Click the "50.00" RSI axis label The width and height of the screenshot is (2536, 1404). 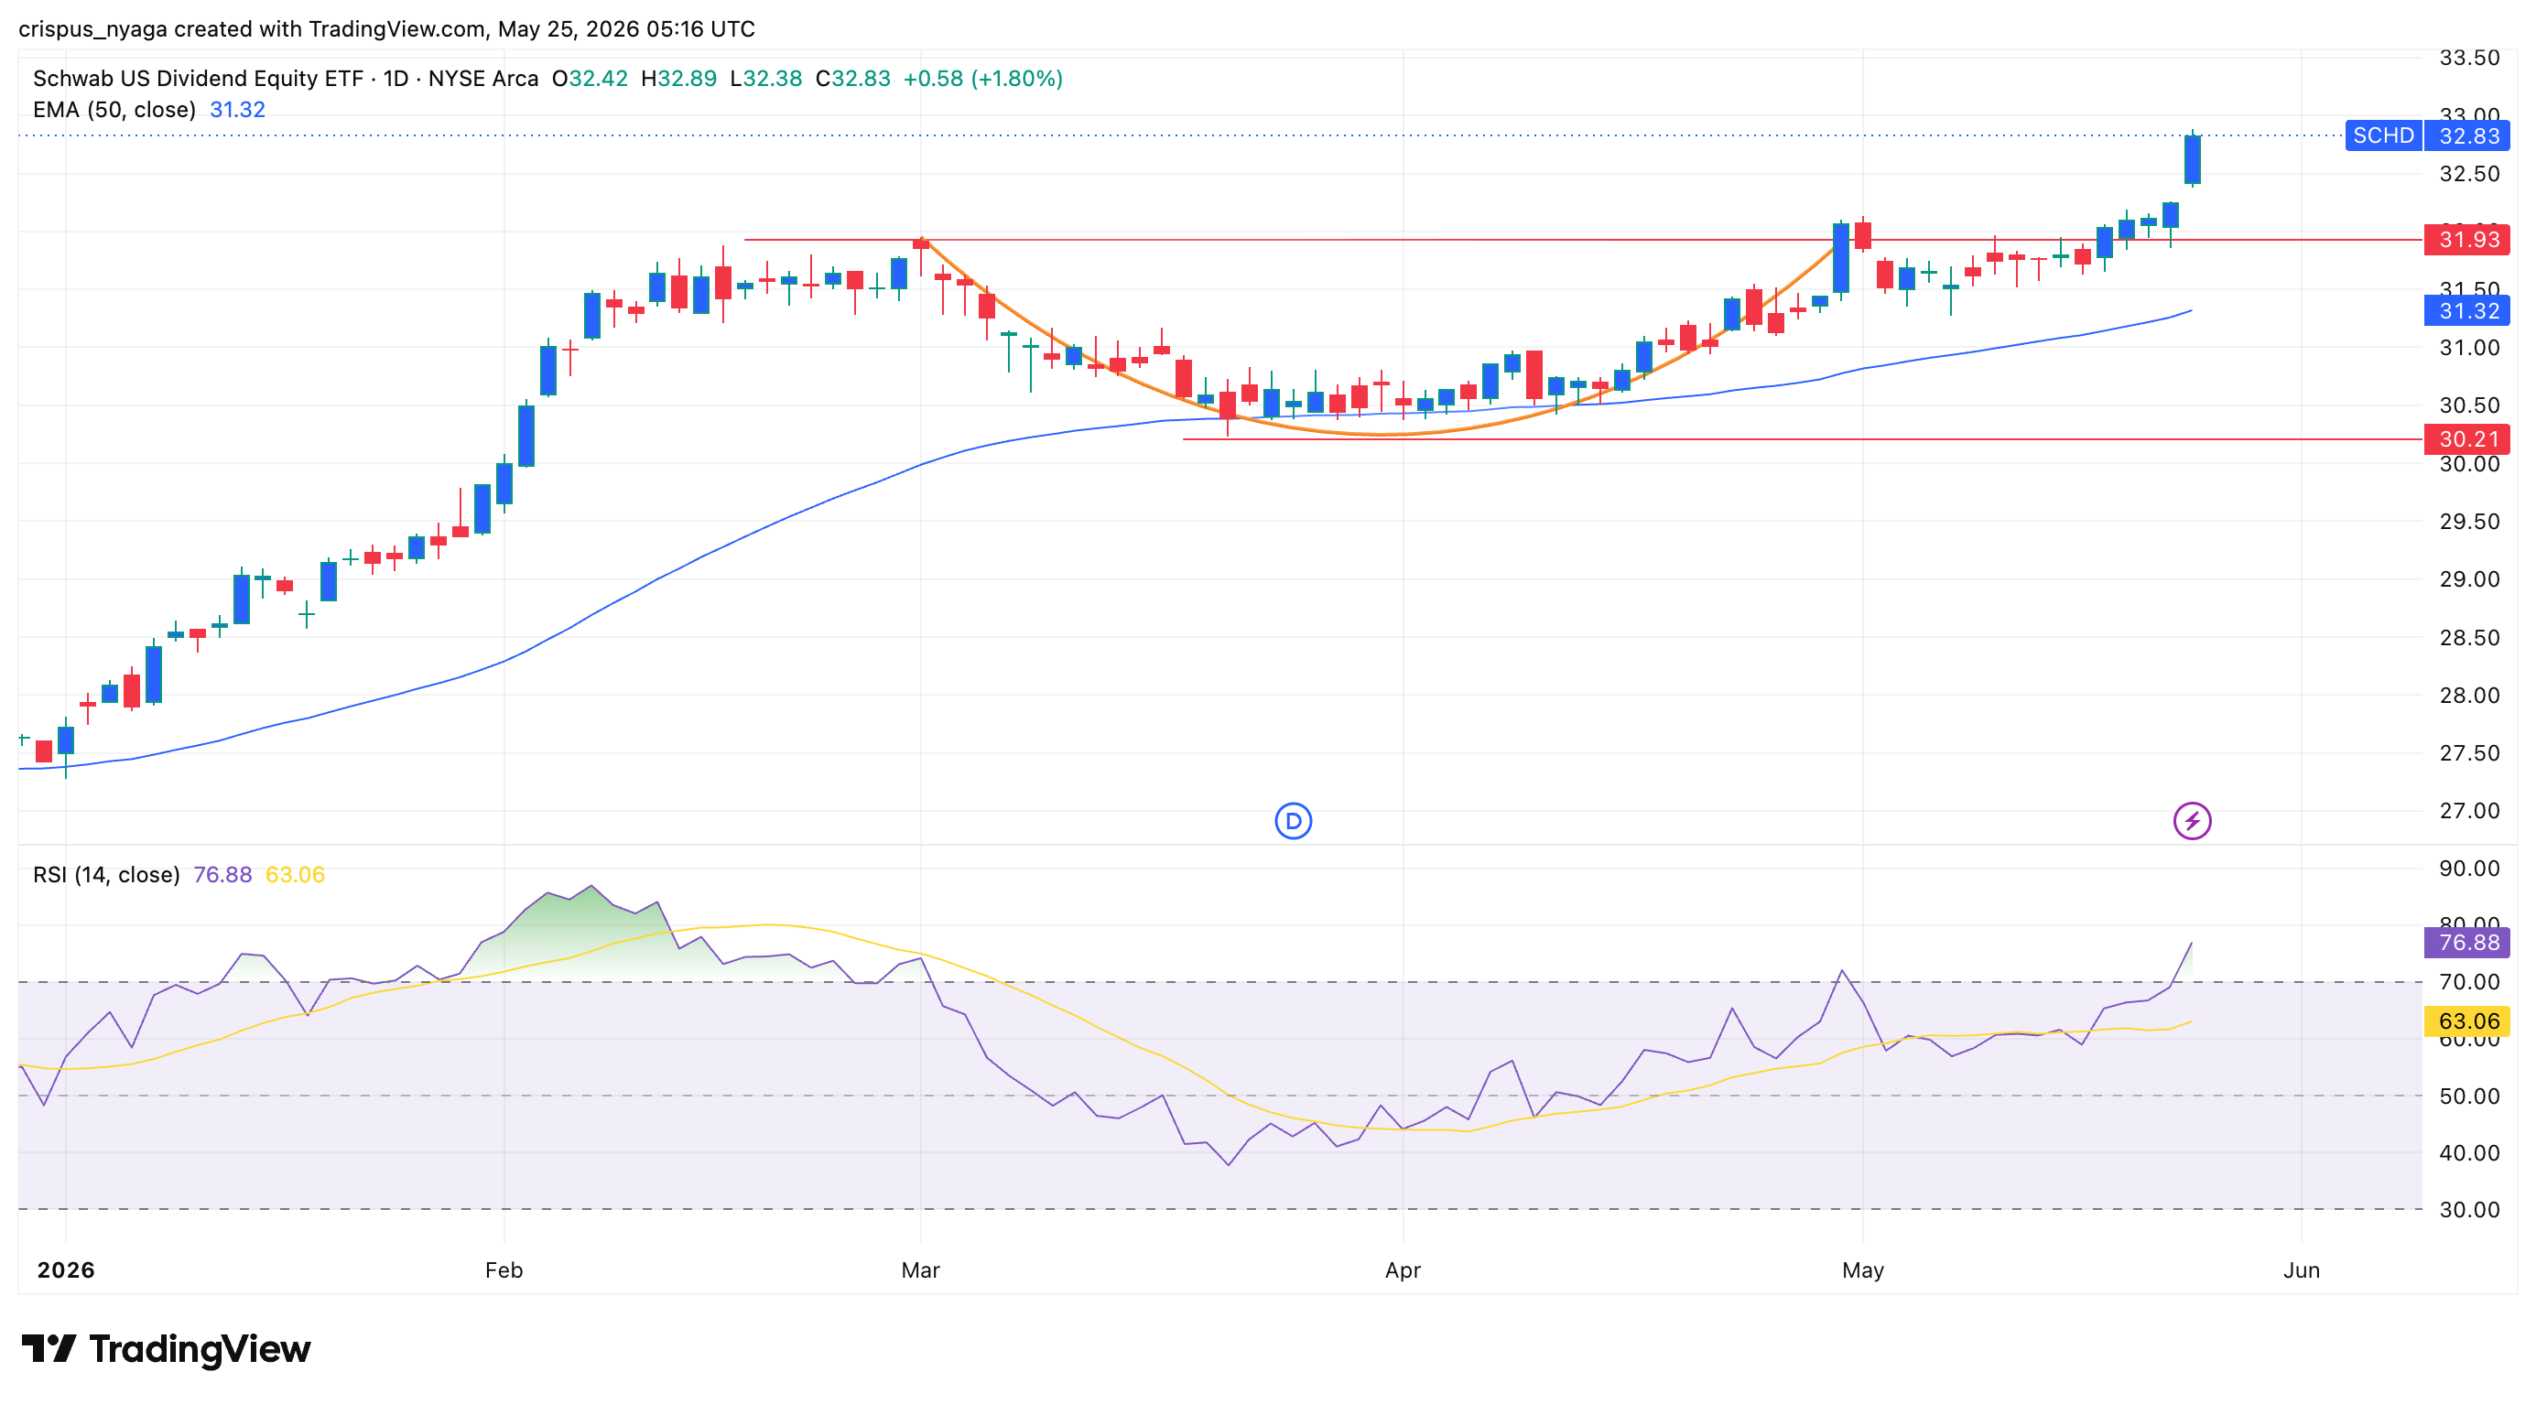[x=2469, y=1096]
